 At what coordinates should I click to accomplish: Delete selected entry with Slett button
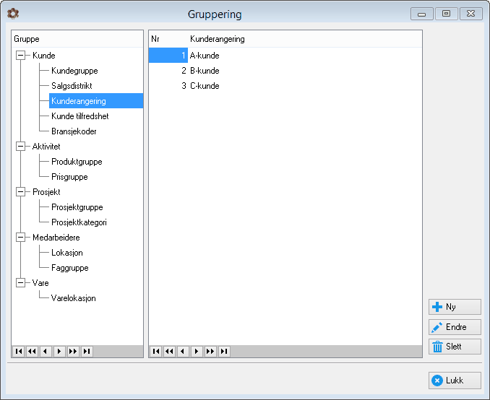(455, 347)
